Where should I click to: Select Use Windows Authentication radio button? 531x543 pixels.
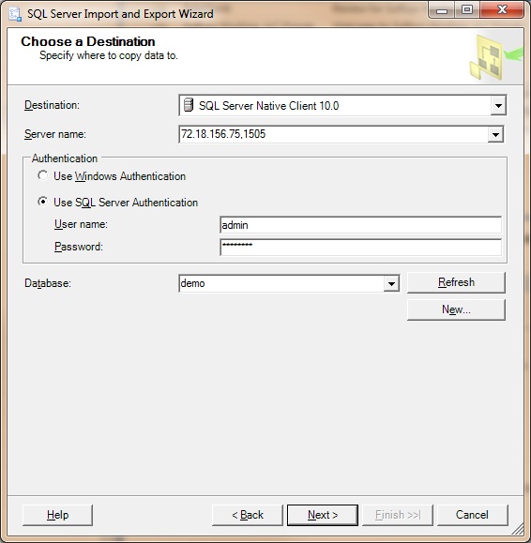coord(42,175)
